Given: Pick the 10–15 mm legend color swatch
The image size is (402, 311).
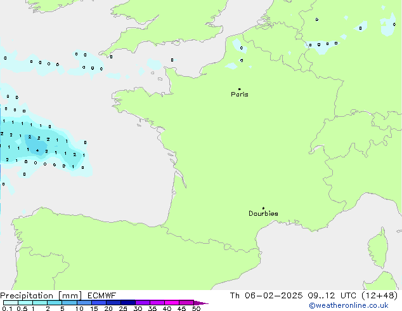Looking at the screenshot, I should 84,303.
